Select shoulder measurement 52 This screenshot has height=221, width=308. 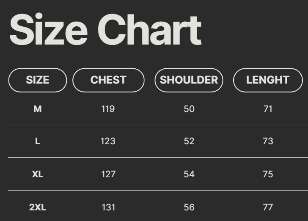(189, 141)
